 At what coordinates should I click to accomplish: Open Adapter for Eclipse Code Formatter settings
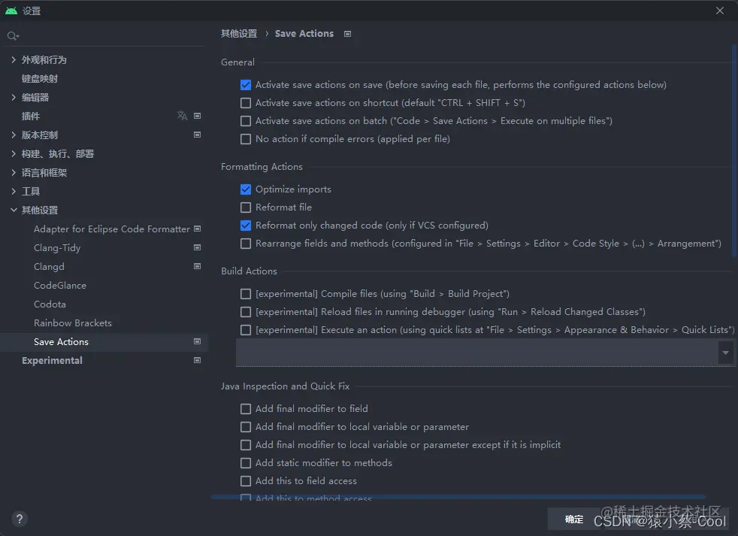[x=111, y=229]
